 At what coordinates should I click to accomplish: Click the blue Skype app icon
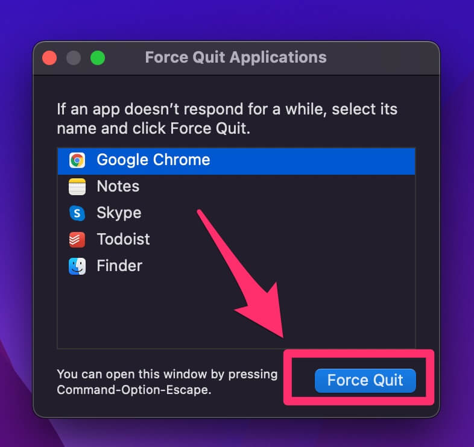[77, 213]
